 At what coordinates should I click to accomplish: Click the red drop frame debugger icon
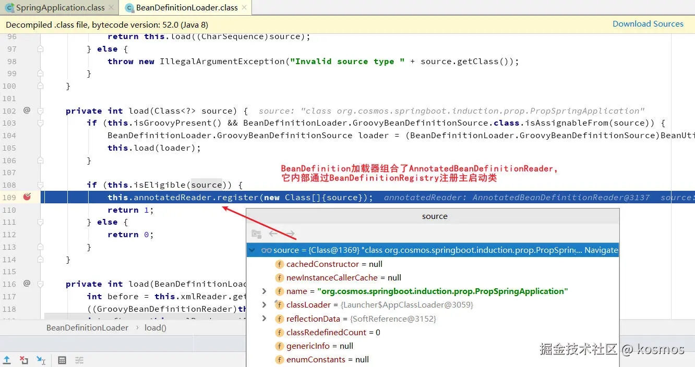click(24, 360)
